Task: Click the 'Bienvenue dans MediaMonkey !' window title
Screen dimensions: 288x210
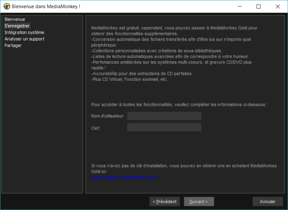Action: point(46,7)
